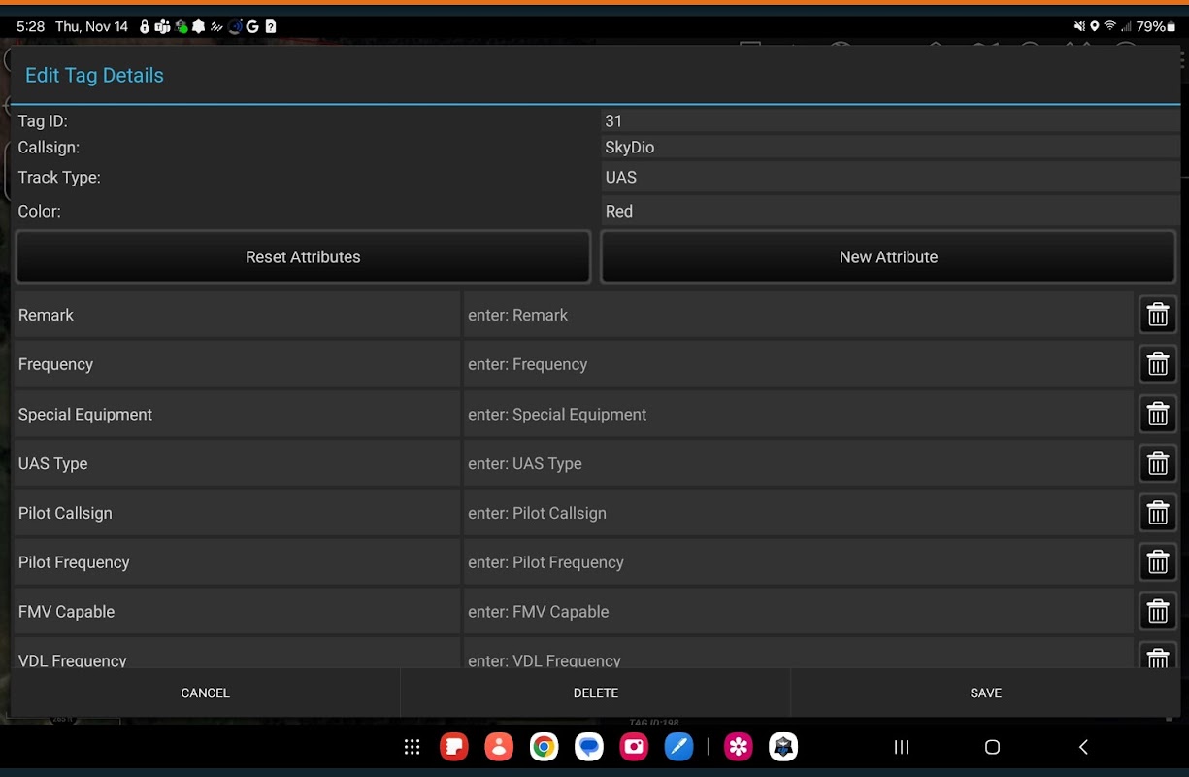Select the Pilot Frequency attribute name
The image size is (1189, 777).
237,562
